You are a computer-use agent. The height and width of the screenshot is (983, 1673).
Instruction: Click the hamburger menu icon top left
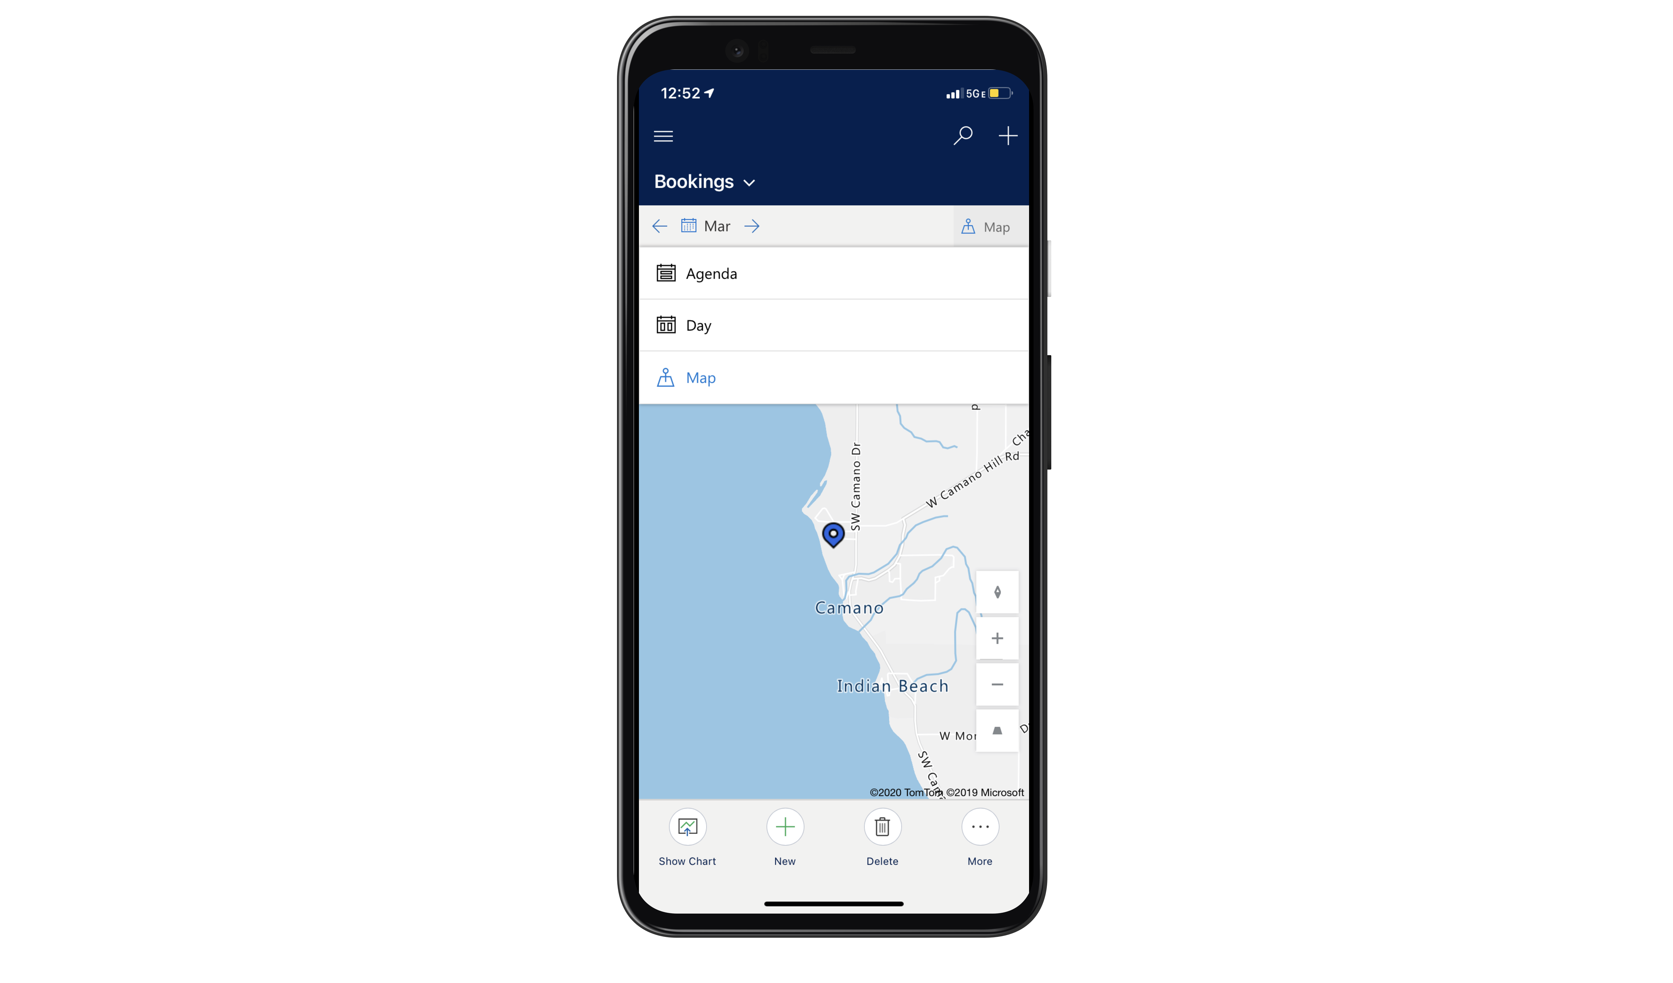[x=663, y=135]
